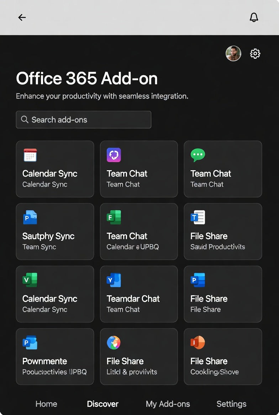The height and width of the screenshot is (415, 279).
Task: Click the search magnifier icon
Action: tap(25, 119)
